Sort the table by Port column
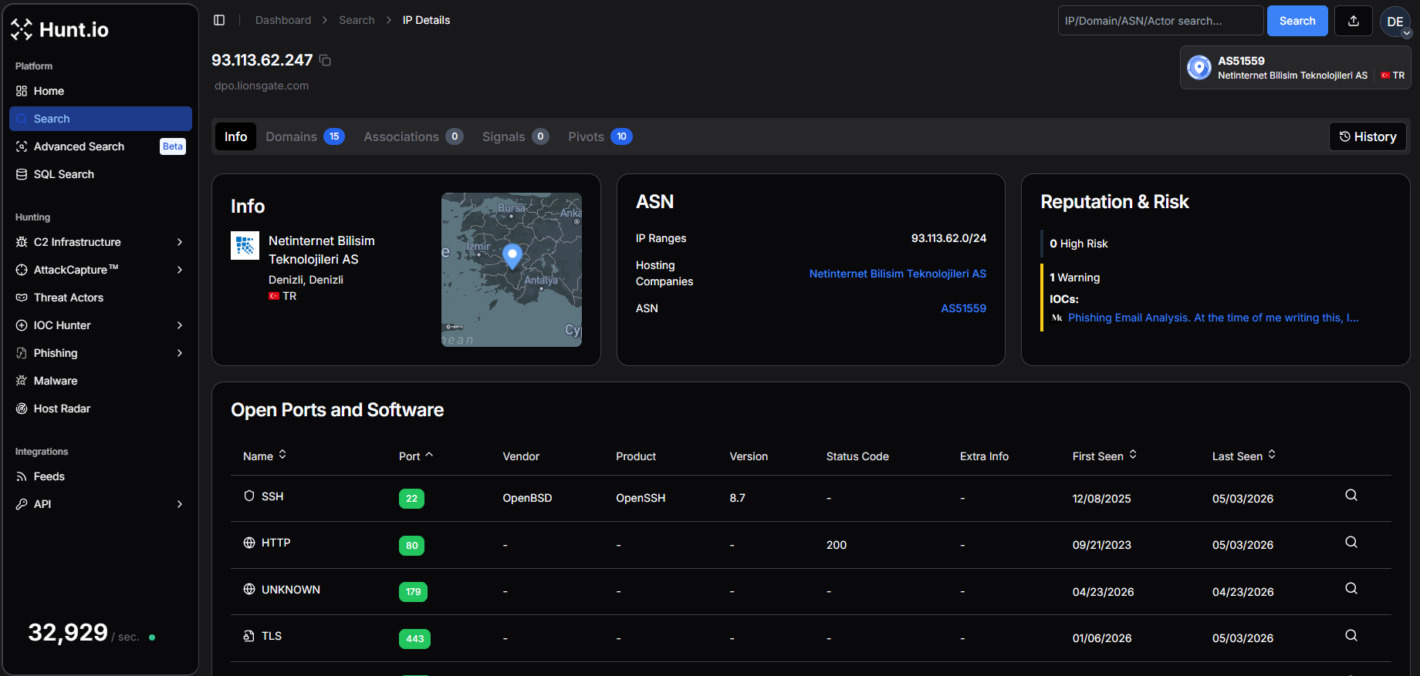 click(416, 456)
